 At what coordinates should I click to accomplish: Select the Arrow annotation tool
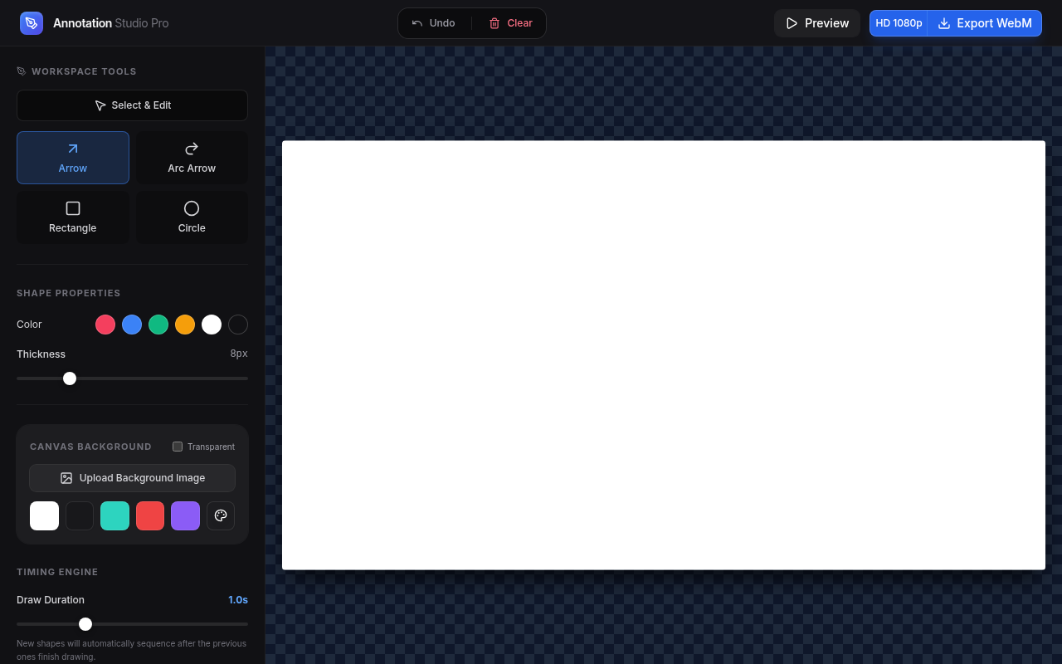73,158
